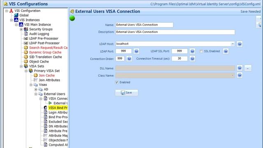Collapse the VIS Instances node

point(12,20)
